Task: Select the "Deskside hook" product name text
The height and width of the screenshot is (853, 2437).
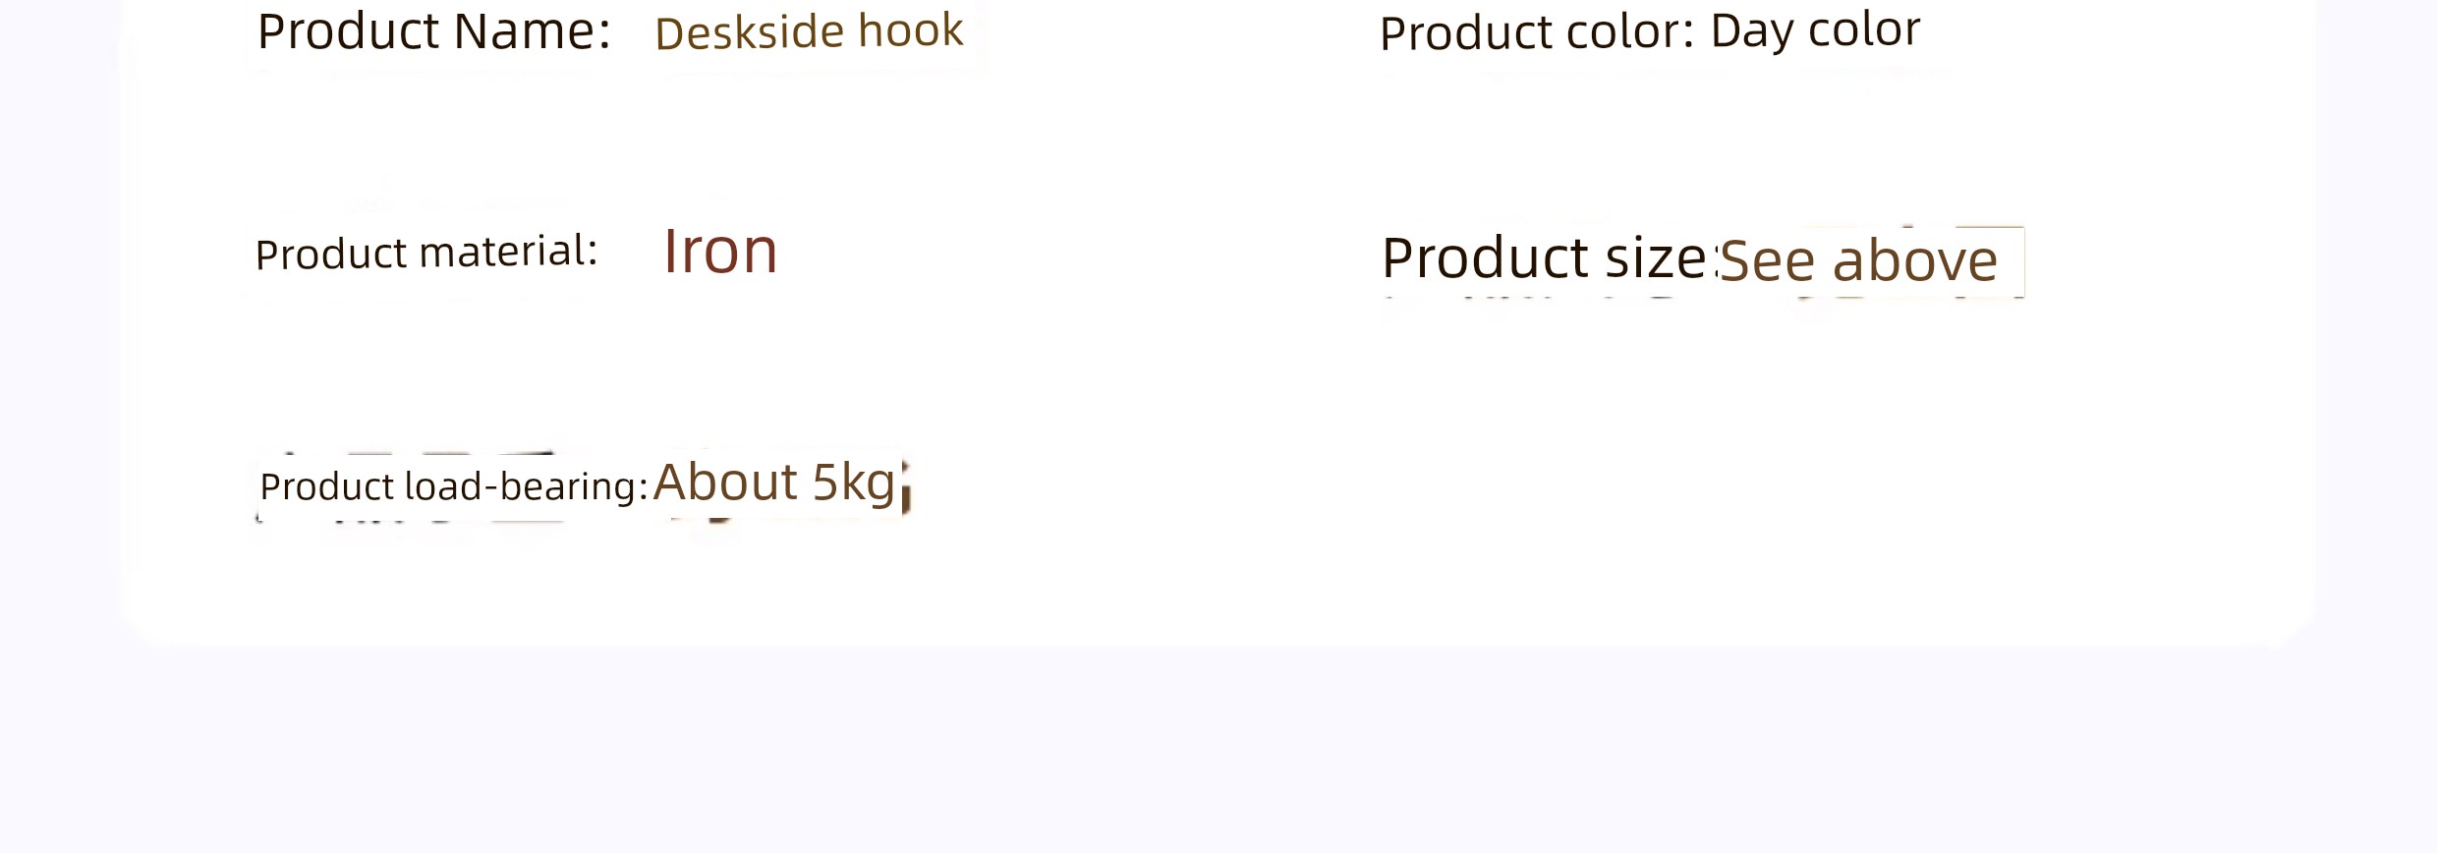Action: coord(809,31)
